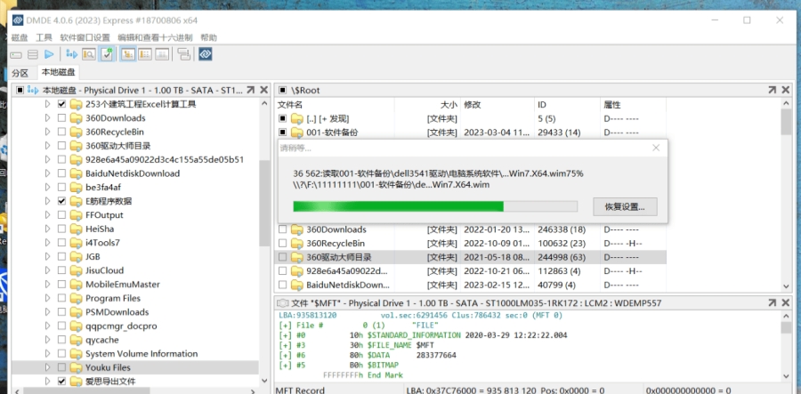
Task: Open the 编辑和查看十六进制 menu
Action: (x=155, y=37)
